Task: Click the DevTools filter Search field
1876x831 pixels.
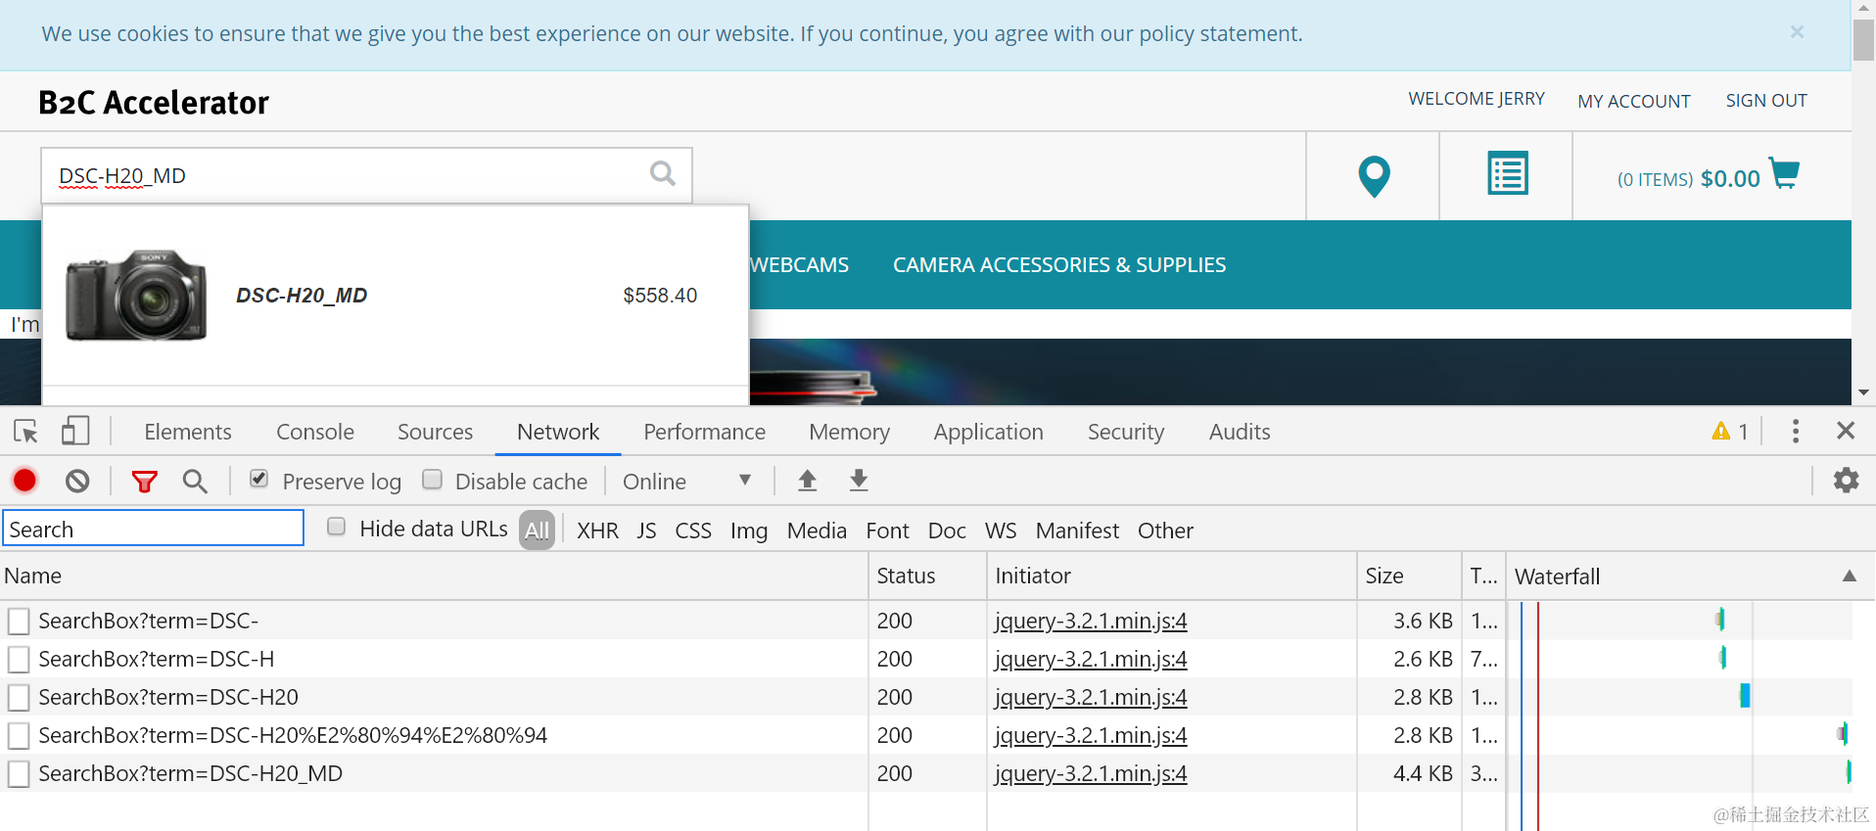Action: [154, 529]
